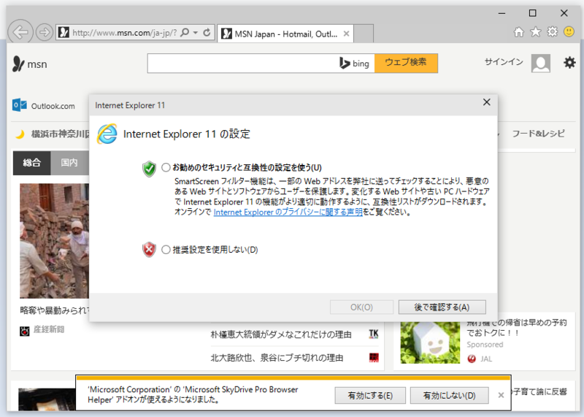Open a new blank tab
The height and width of the screenshot is (417, 584).
pyautogui.click(x=364, y=34)
